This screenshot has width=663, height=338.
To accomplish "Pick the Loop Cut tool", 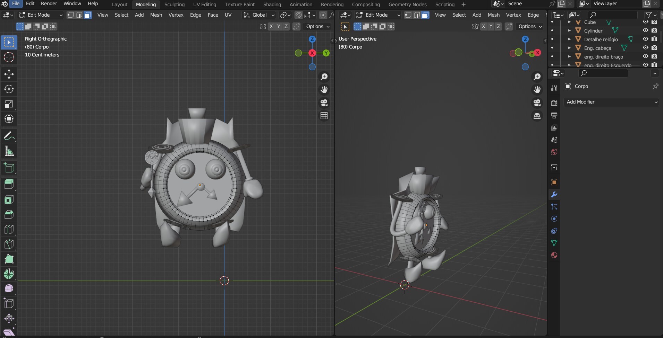I will [9, 229].
